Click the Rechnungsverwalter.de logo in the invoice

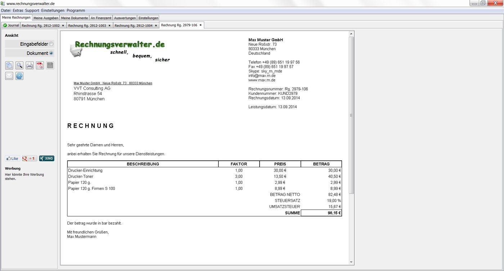(x=120, y=50)
